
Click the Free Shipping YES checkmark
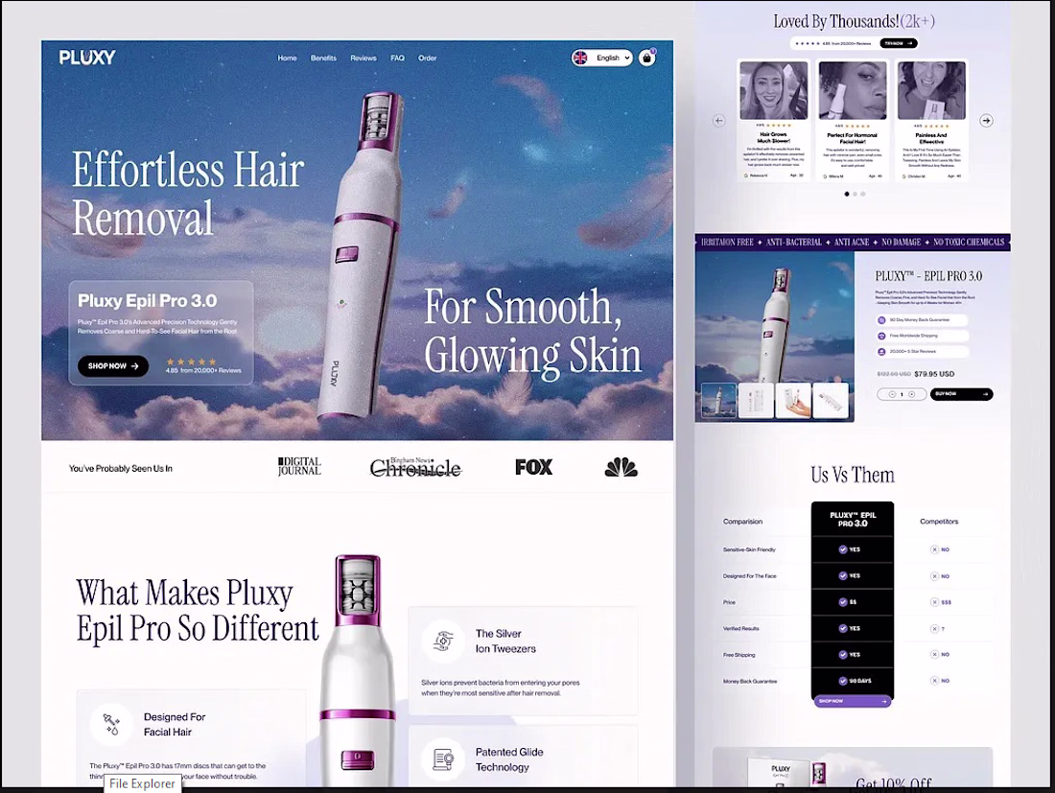tap(842, 655)
